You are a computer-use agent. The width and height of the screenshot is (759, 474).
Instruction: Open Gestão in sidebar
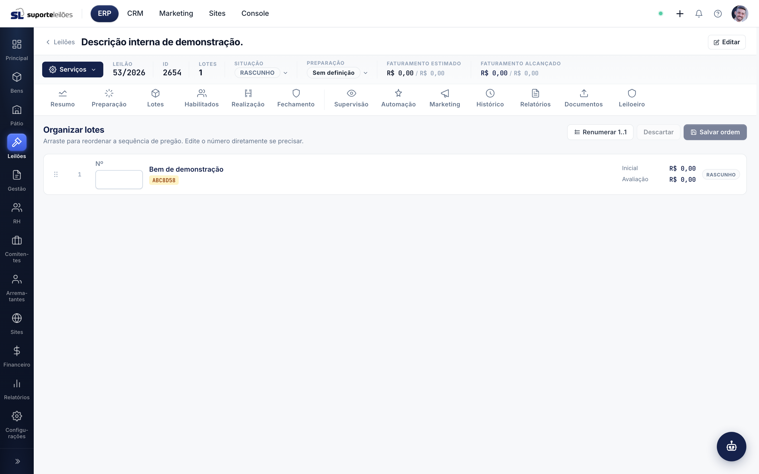coord(17,181)
